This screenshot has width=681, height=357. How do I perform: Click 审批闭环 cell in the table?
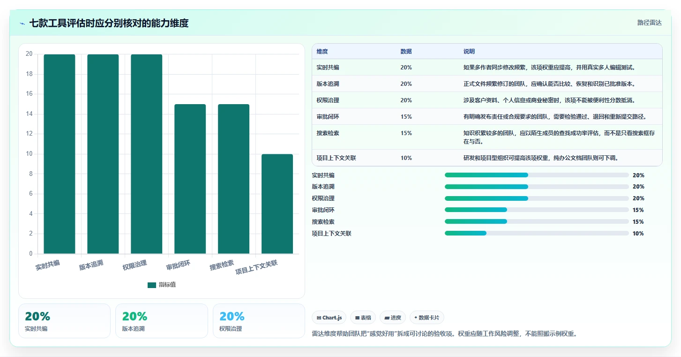pos(328,116)
